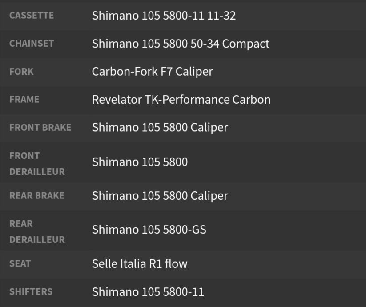Select Revelator TK-Performance Carbon frame value

click(181, 99)
